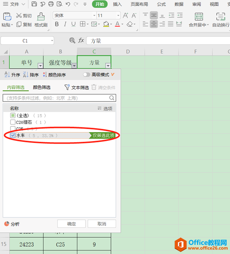Click the Copy (复制) tool
The image size is (230, 254).
24,24
